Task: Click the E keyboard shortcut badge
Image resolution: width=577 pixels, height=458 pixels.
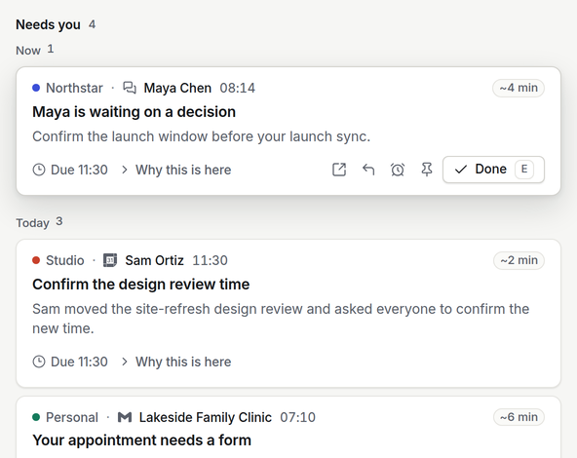Action: click(x=524, y=170)
